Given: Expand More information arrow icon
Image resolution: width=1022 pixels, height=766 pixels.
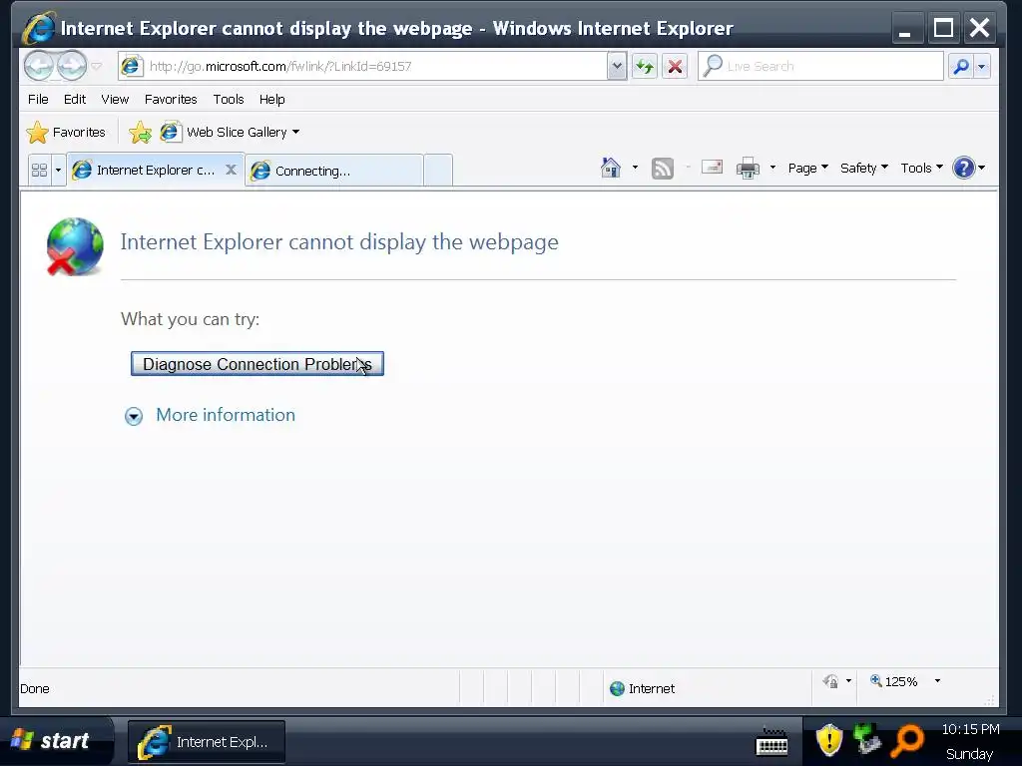Looking at the screenshot, I should [x=134, y=416].
